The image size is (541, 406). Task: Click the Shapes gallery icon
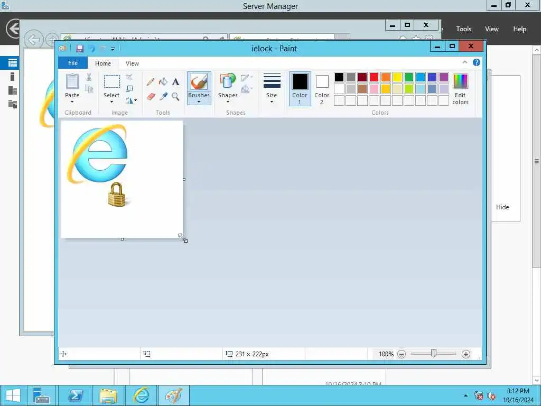[x=228, y=81]
